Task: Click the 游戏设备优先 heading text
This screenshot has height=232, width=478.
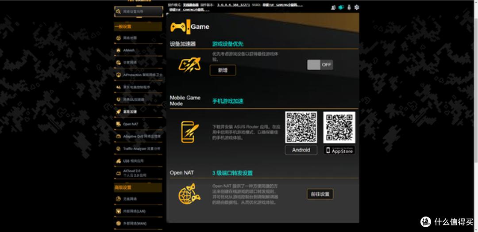Action: coord(228,44)
